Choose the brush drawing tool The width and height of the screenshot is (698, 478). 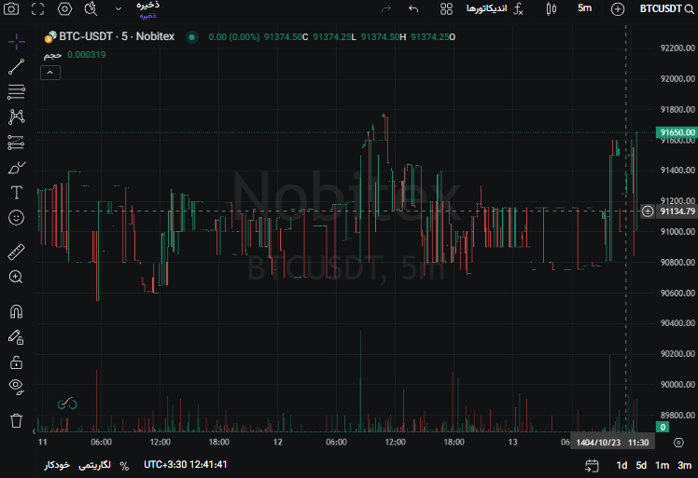coord(16,168)
